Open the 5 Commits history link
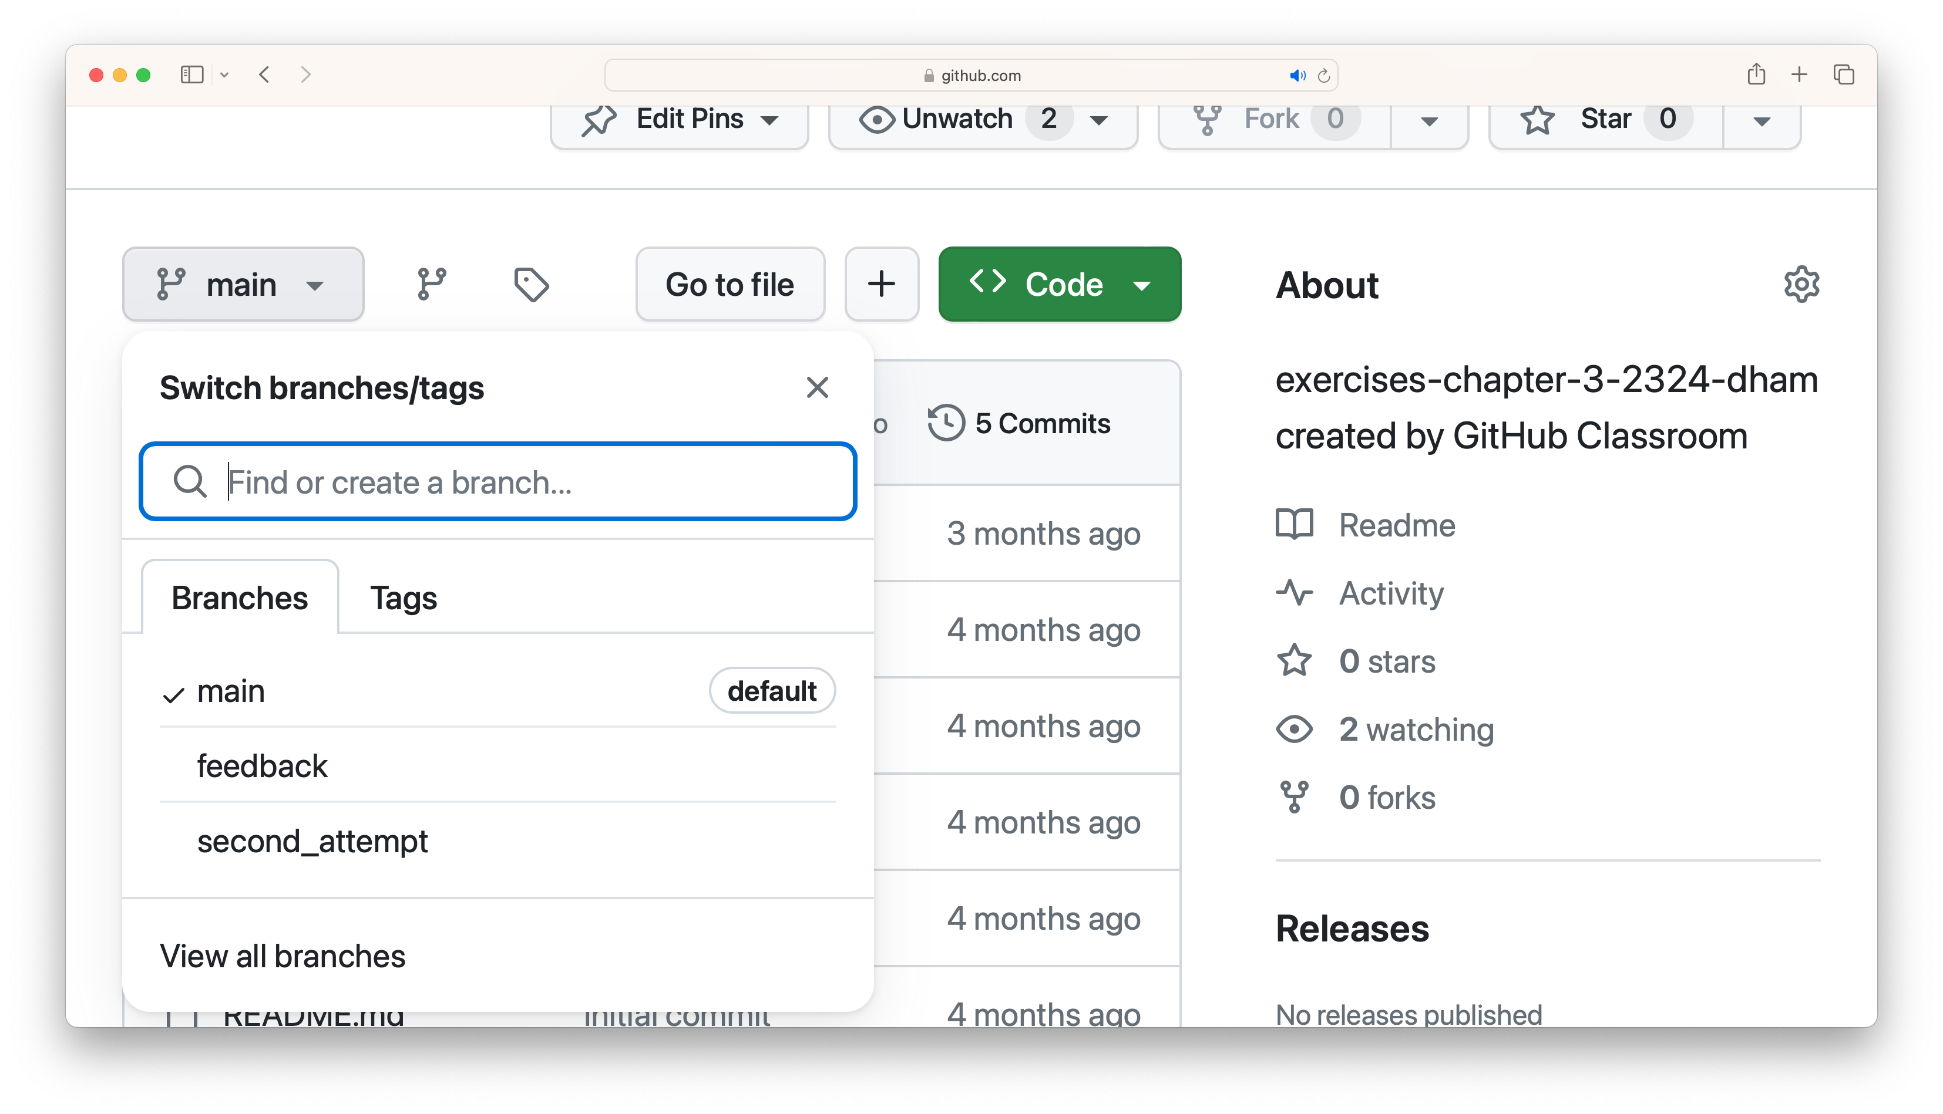Image resolution: width=1943 pixels, height=1114 pixels. 1019,423
